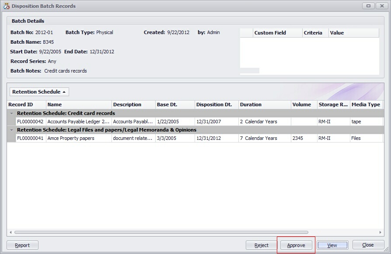Open the batch Report
The width and height of the screenshot is (391, 254).
[22, 245]
